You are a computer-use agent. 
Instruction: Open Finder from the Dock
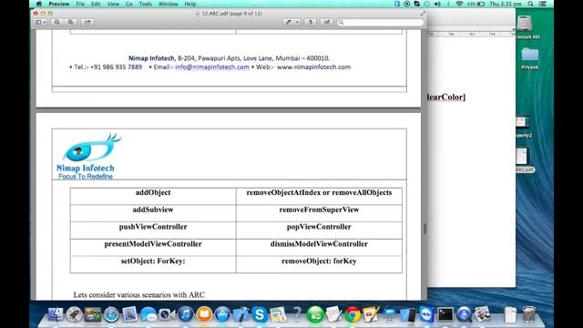pyautogui.click(x=56, y=314)
